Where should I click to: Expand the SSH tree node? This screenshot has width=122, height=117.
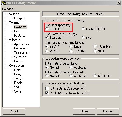coord(11,87)
